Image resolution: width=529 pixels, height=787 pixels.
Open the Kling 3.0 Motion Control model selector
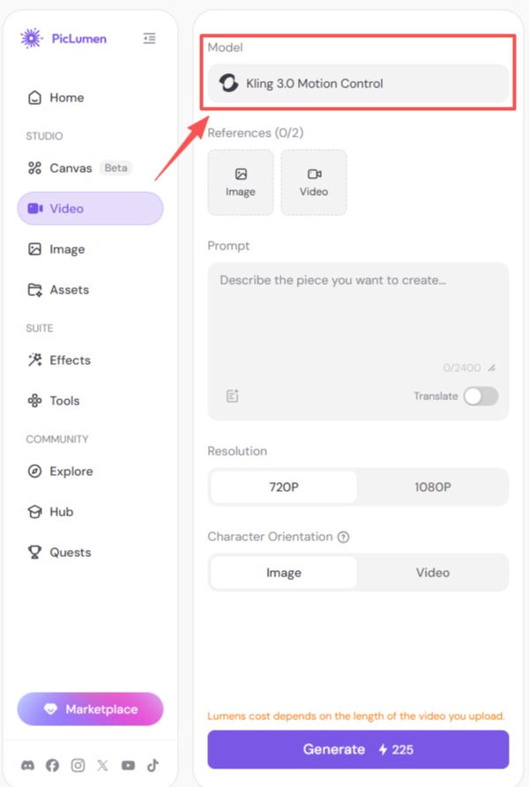[x=358, y=84]
